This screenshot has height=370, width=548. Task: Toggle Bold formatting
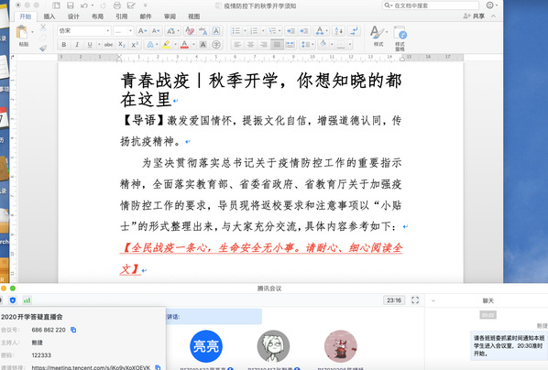(x=64, y=44)
